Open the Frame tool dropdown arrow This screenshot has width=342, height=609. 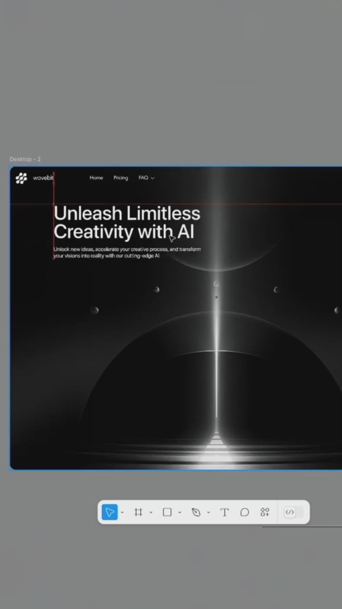tap(151, 513)
